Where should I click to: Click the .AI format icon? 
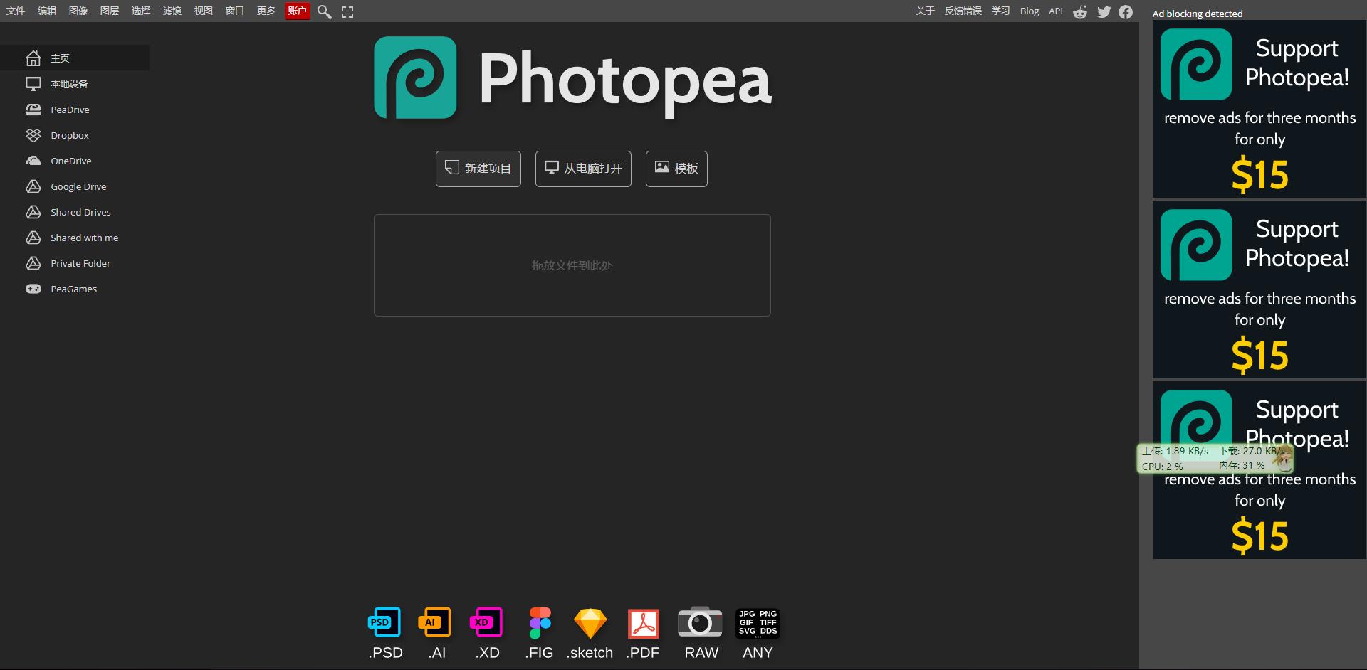(435, 622)
